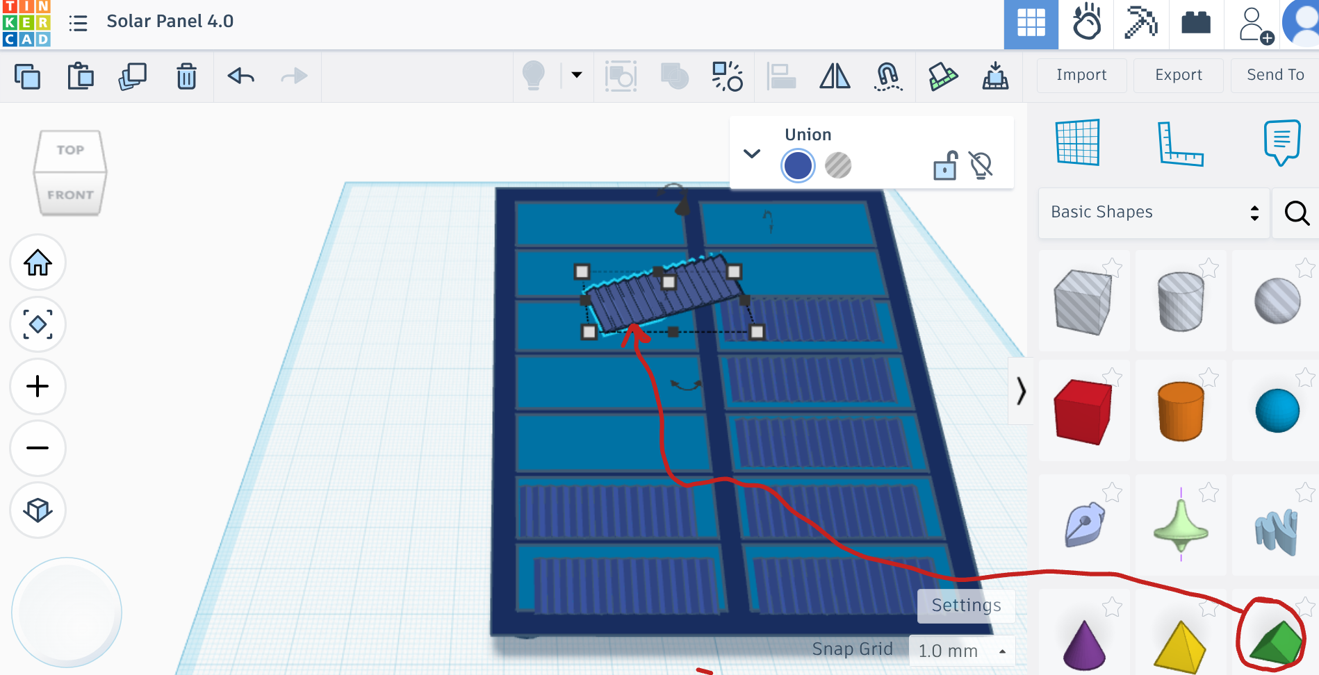Click the Mirror tool icon
The height and width of the screenshot is (675, 1319).
coord(835,76)
